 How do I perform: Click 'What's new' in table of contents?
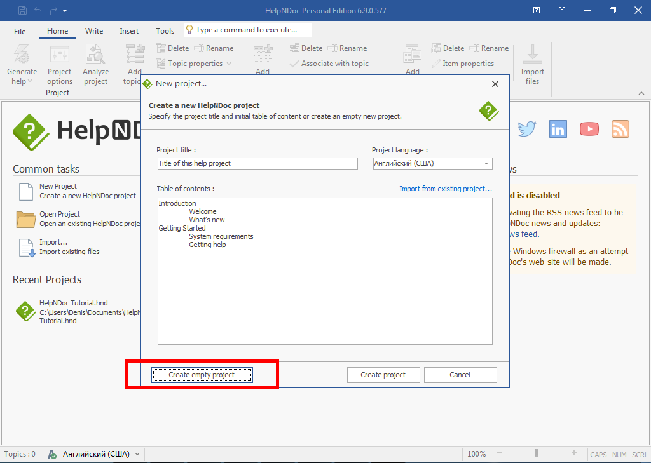[x=207, y=220]
